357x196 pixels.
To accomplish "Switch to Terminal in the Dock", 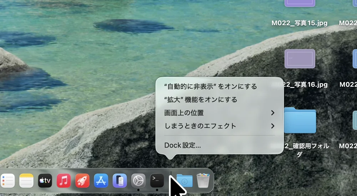I will pyautogui.click(x=157, y=181).
